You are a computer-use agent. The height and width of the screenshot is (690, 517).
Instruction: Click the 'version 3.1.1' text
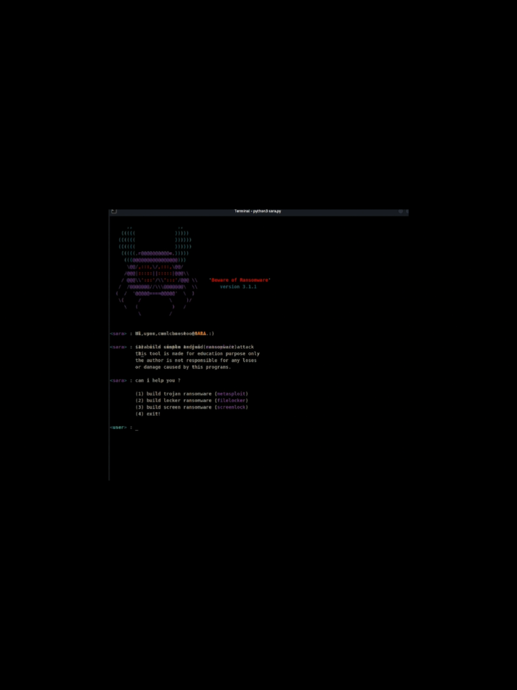click(x=238, y=287)
